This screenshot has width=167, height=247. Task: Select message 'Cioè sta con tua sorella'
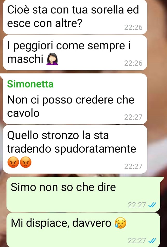coord(75,17)
